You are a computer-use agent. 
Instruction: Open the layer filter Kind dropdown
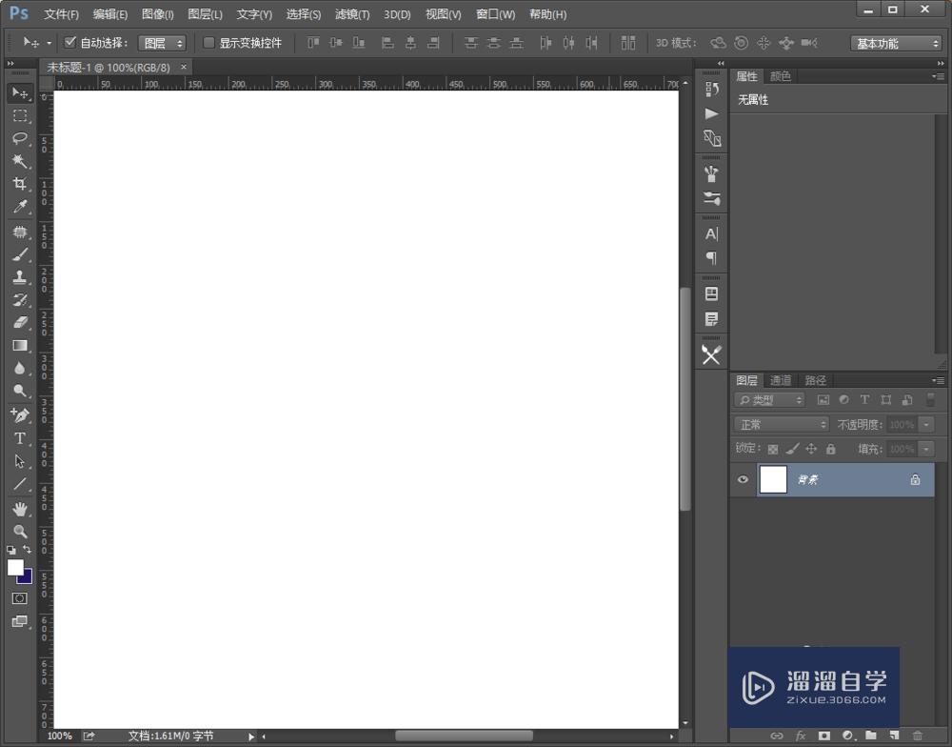click(x=769, y=400)
